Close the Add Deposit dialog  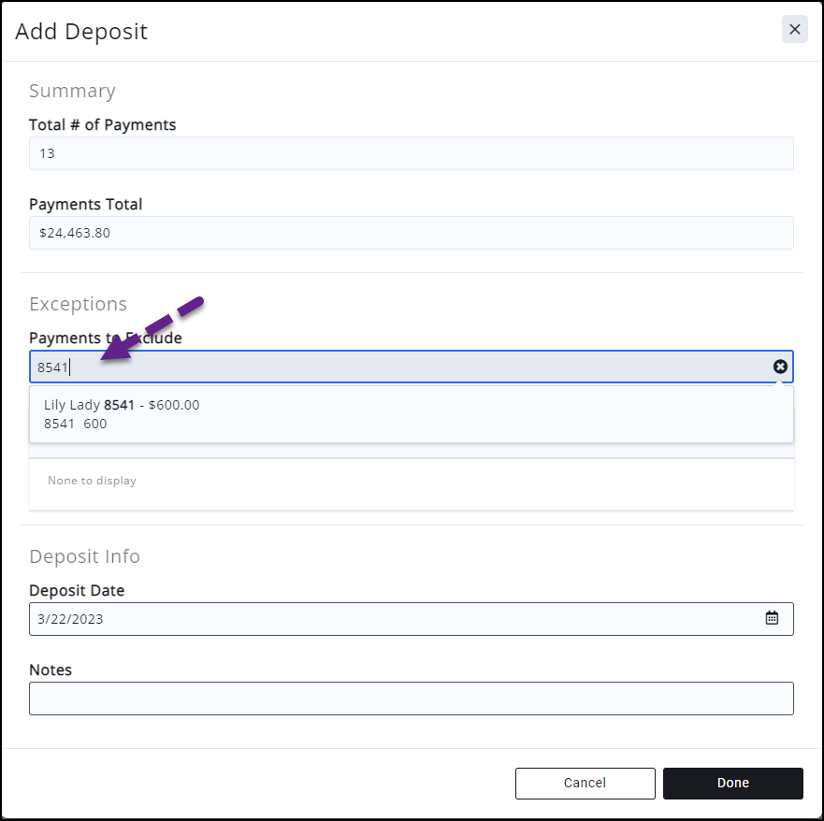tap(794, 30)
